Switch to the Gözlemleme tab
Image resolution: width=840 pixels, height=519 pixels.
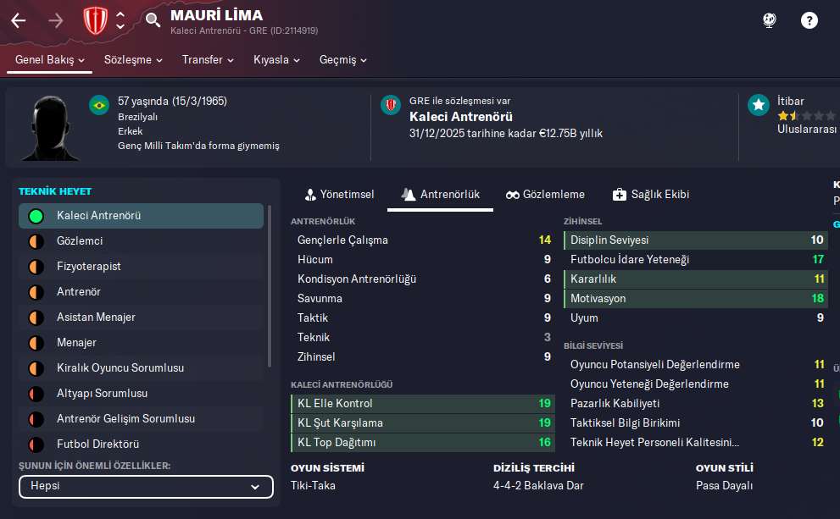tap(546, 195)
